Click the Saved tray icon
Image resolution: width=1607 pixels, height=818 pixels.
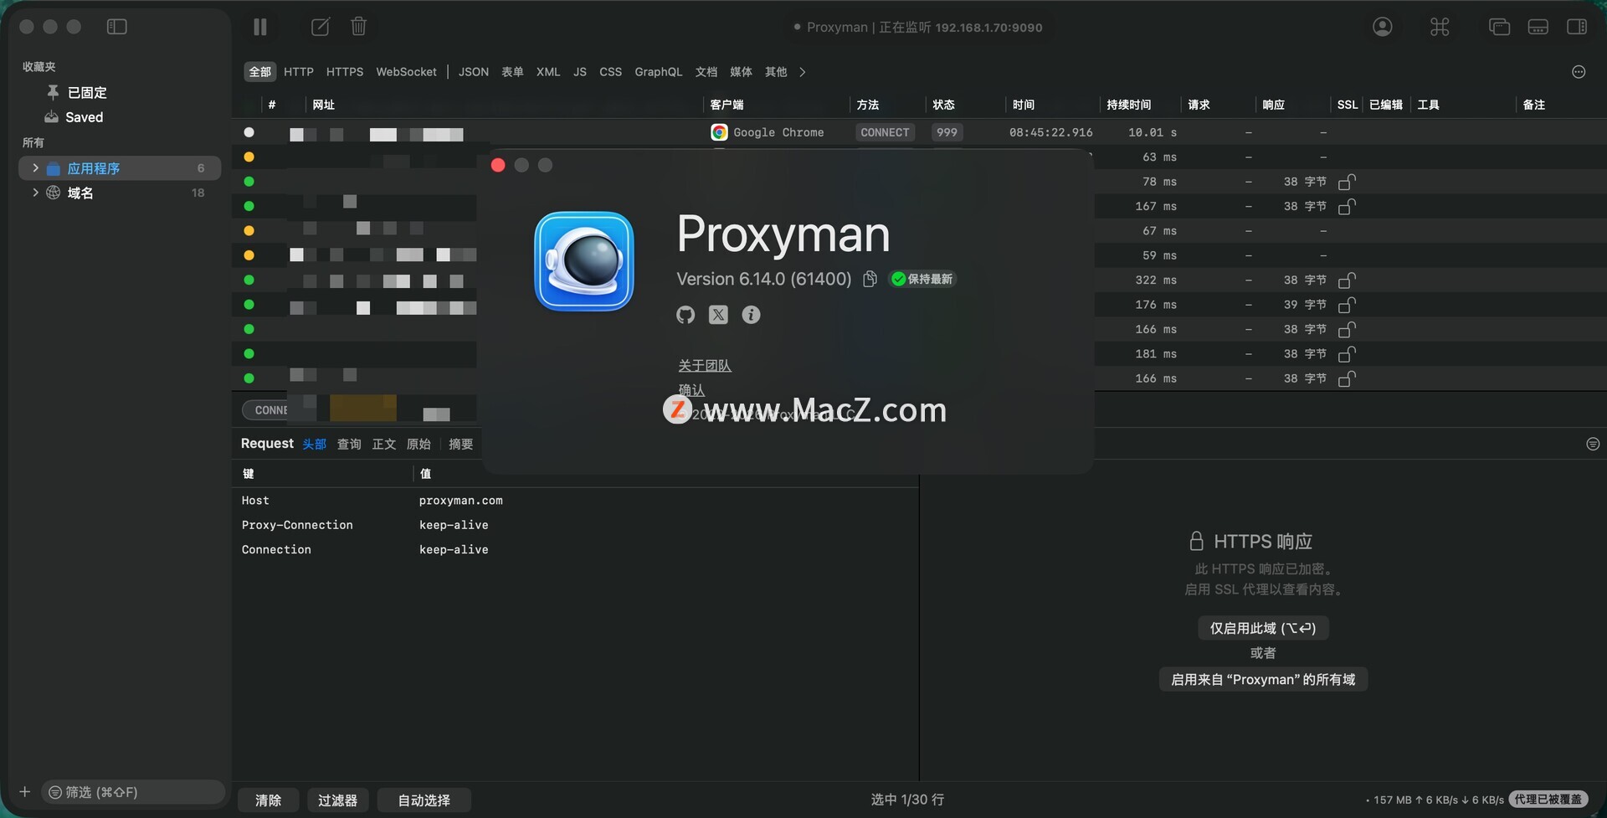52,117
